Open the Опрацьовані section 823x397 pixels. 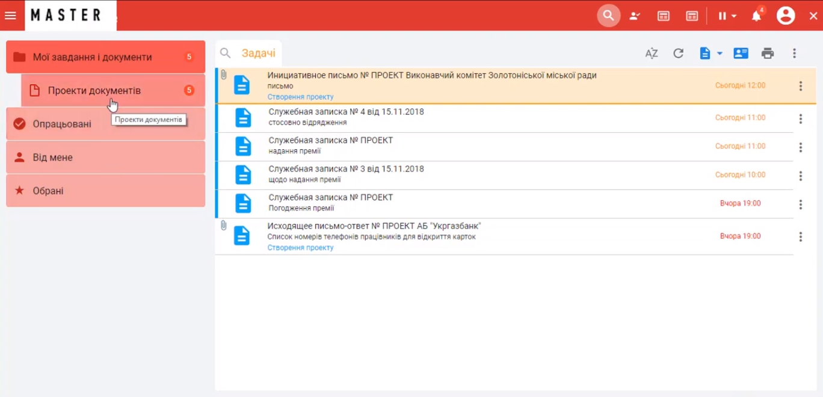click(x=105, y=124)
